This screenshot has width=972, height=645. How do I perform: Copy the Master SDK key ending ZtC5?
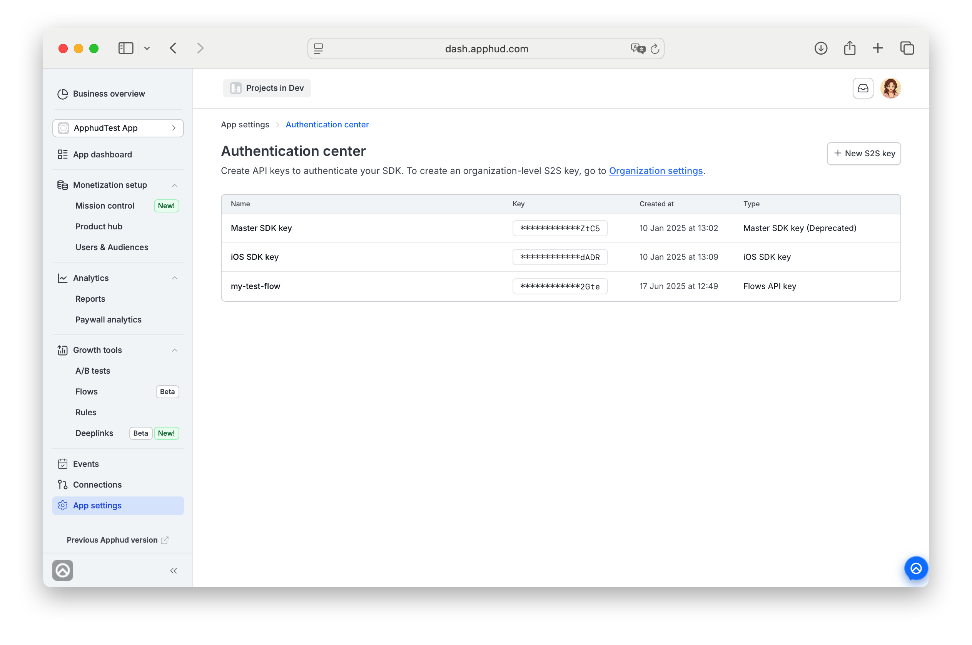click(560, 228)
